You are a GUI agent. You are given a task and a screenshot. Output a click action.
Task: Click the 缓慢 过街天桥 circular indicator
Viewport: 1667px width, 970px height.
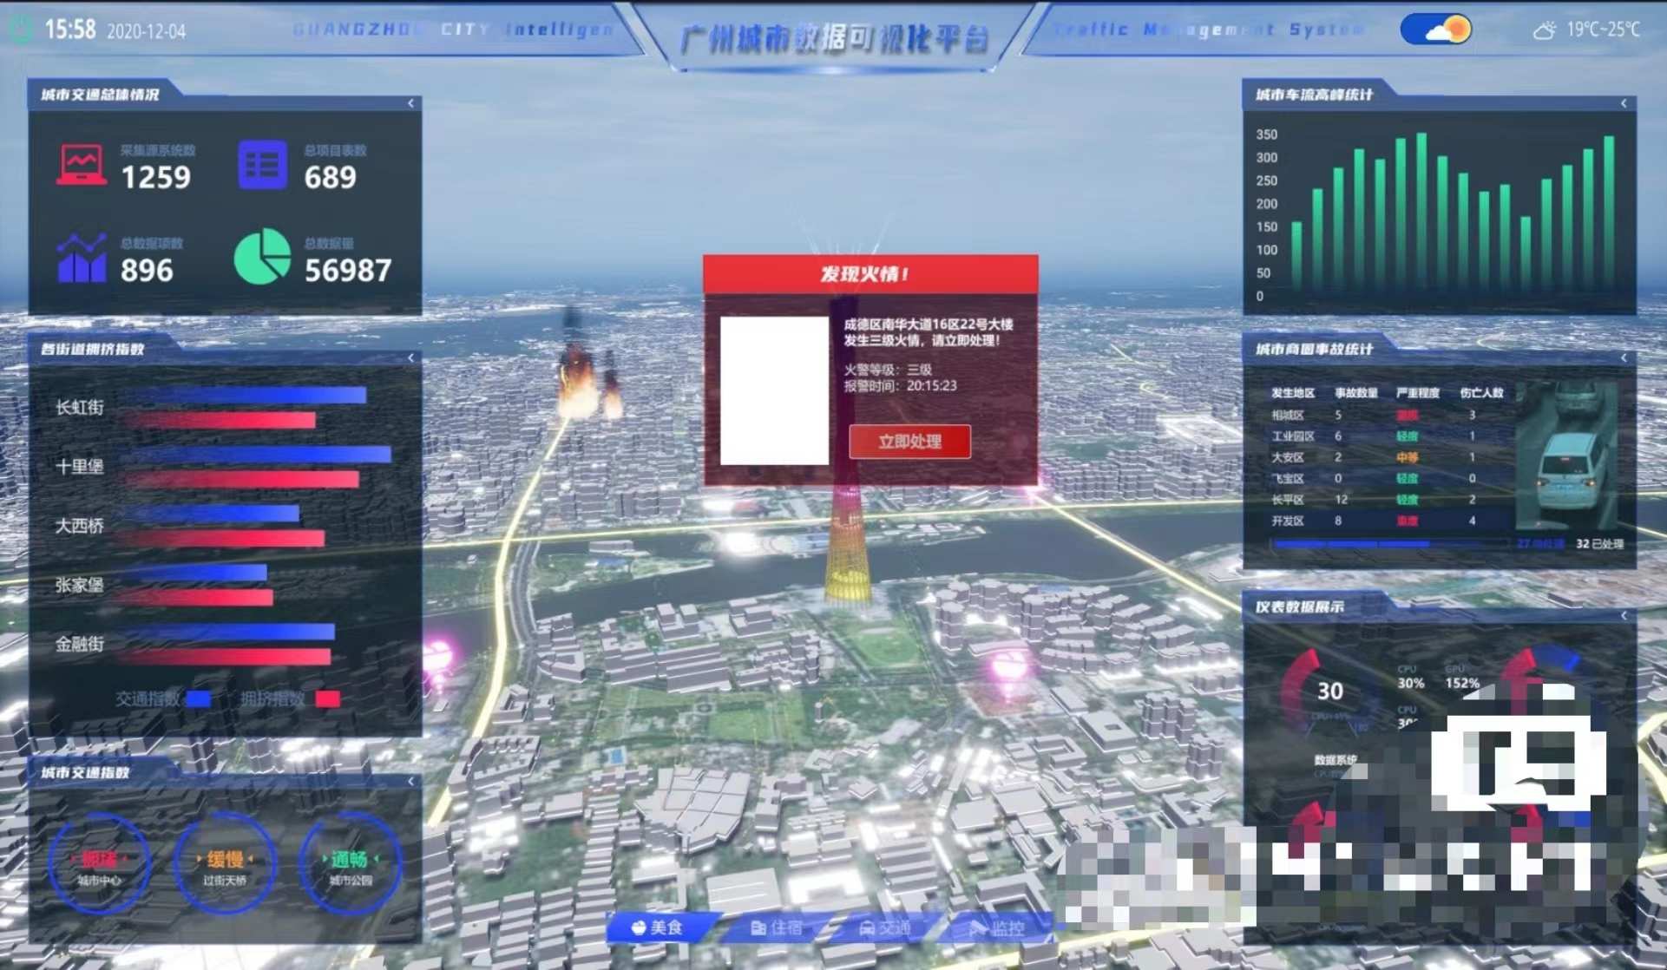[225, 864]
